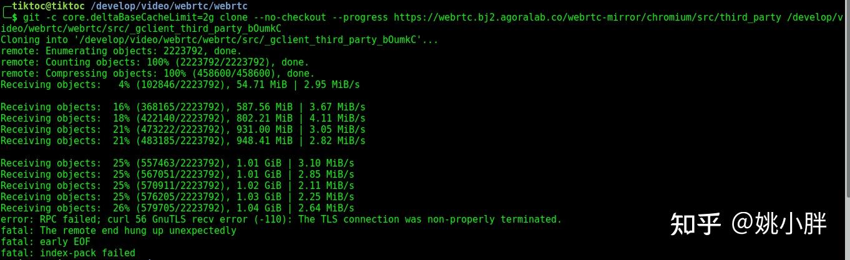Click the 931.00 MiB progress line
This screenshot has width=850, height=260.
pos(183,130)
